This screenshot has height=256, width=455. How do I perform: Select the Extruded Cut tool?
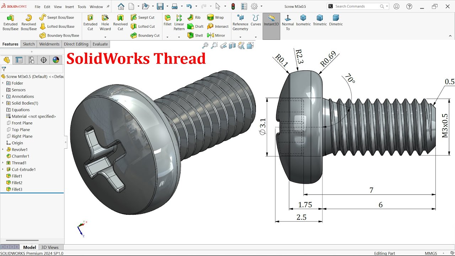point(90,22)
